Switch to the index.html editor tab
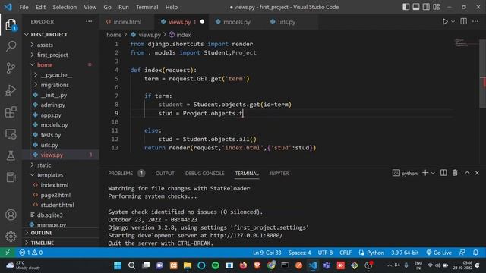Image resolution: width=486 pixels, height=273 pixels. [127, 22]
